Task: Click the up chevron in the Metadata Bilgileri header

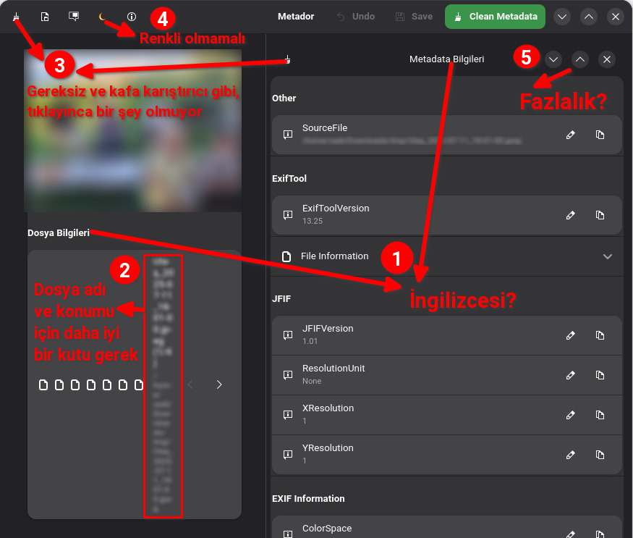Action: [x=580, y=59]
